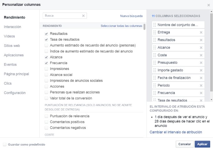Tick the Acciones checkbox
Viewport: 213px width, 150px height.
pyautogui.click(x=47, y=87)
